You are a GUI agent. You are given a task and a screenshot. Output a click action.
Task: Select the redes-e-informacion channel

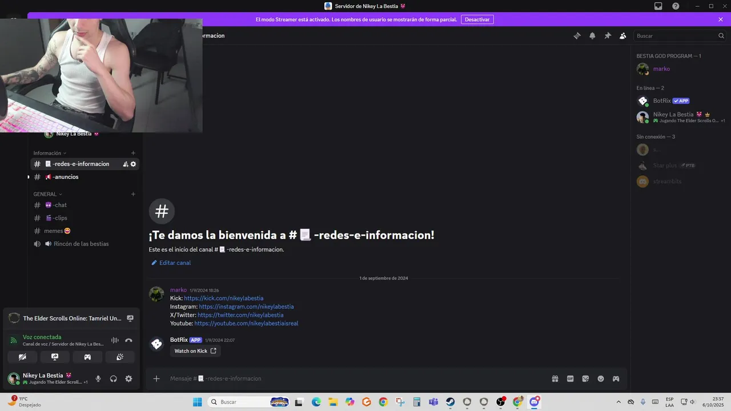[85, 164]
